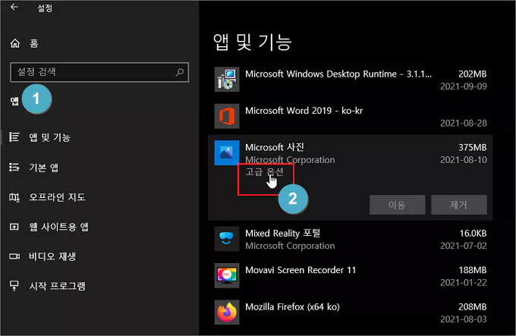The height and width of the screenshot is (336, 516).
Task: Click Microsoft Corporation under Microsoft 사진
Action: (x=290, y=160)
